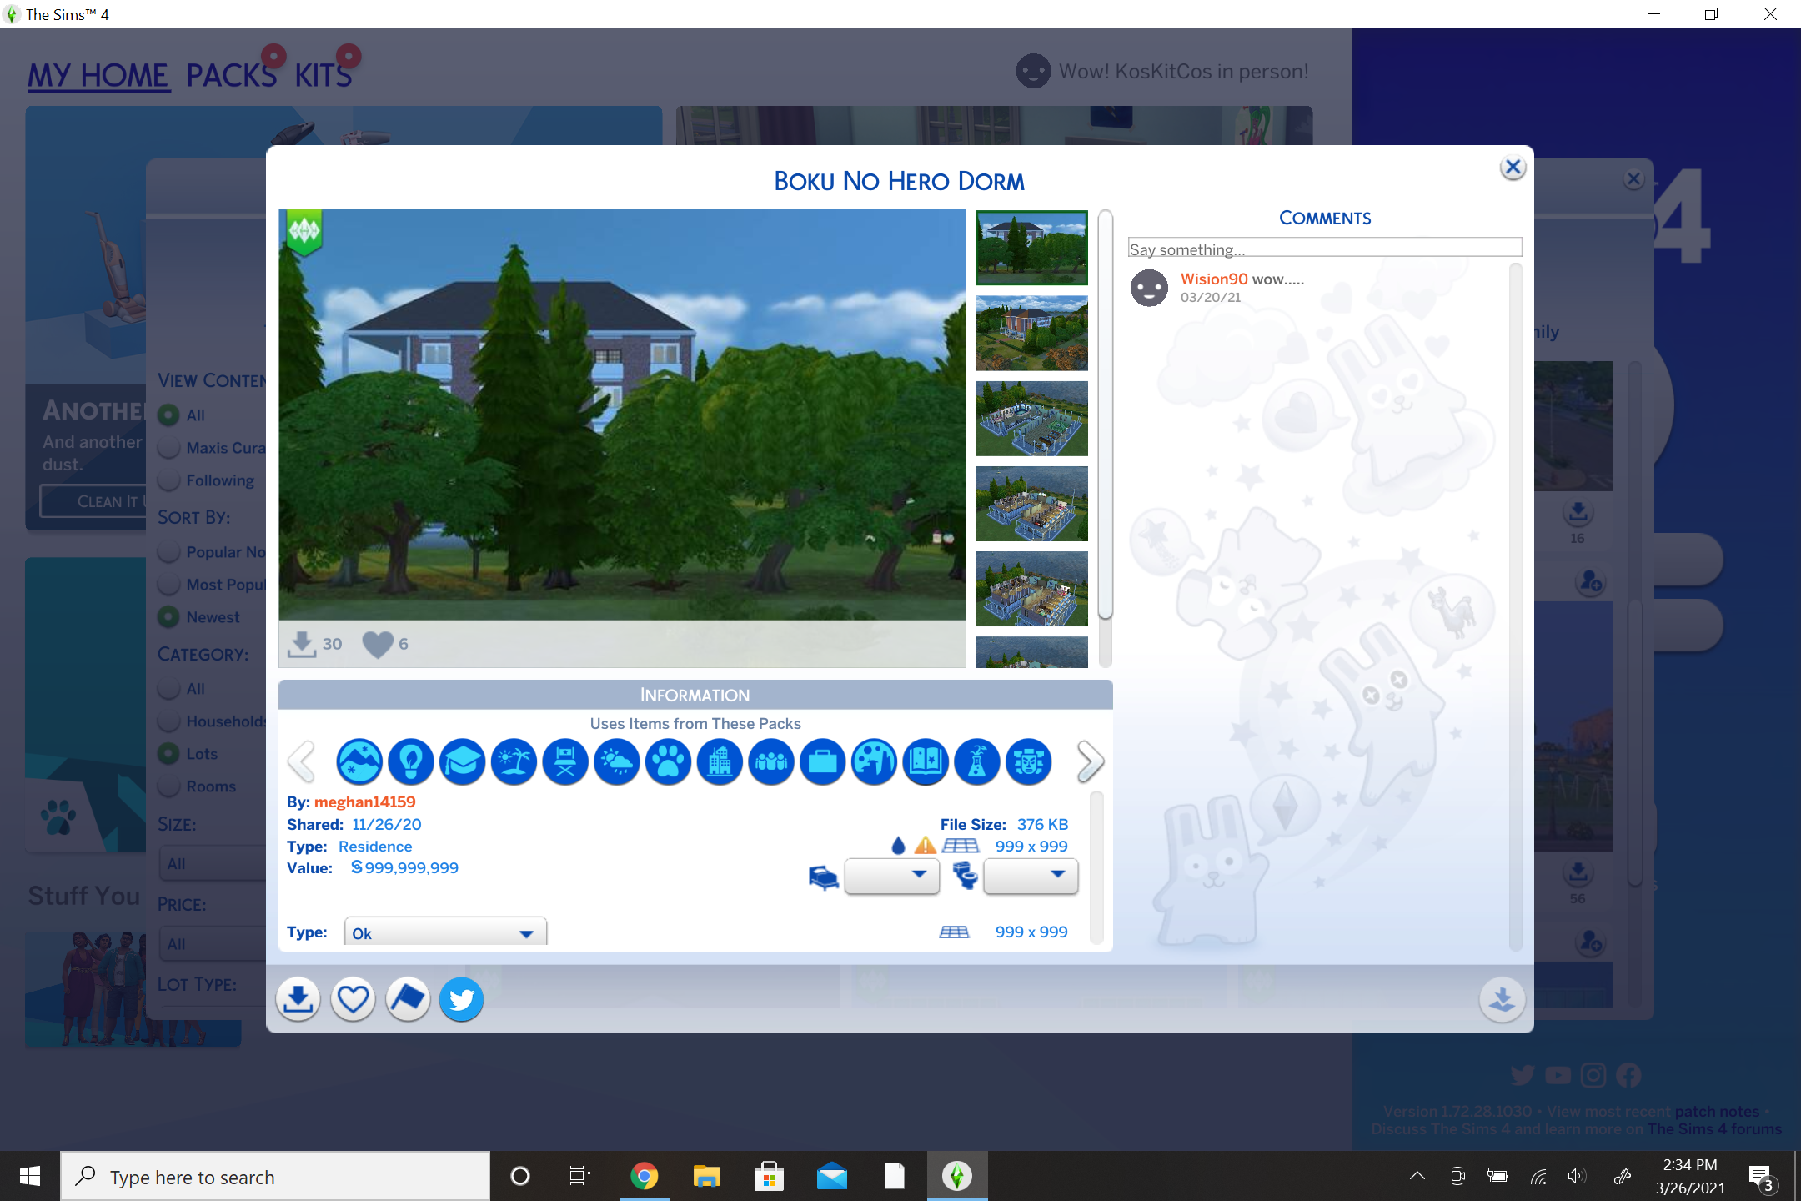Viewport: 1801px width, 1201px height.
Task: Select the Rooms category radio button
Action: point(169,786)
